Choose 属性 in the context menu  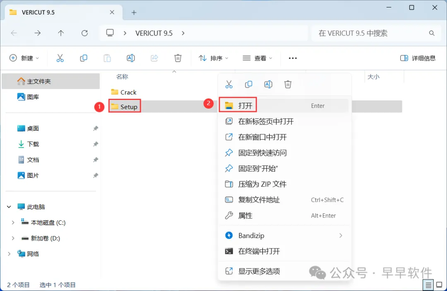tap(284, 215)
